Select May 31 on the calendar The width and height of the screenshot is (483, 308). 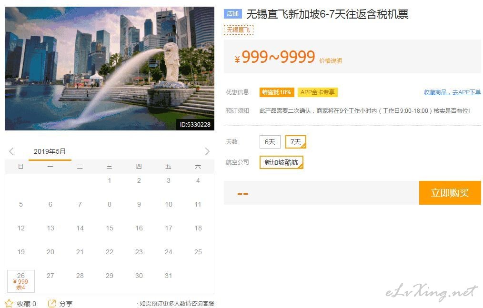(x=169, y=276)
